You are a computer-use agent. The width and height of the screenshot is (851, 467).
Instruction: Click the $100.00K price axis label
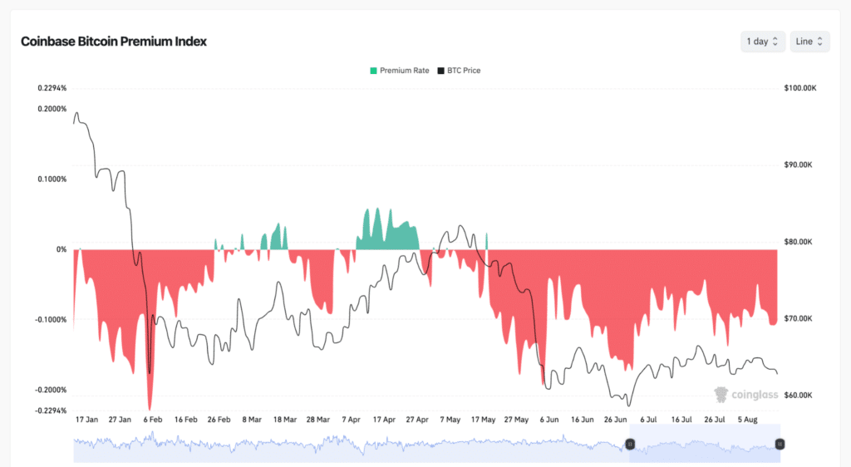(x=800, y=88)
